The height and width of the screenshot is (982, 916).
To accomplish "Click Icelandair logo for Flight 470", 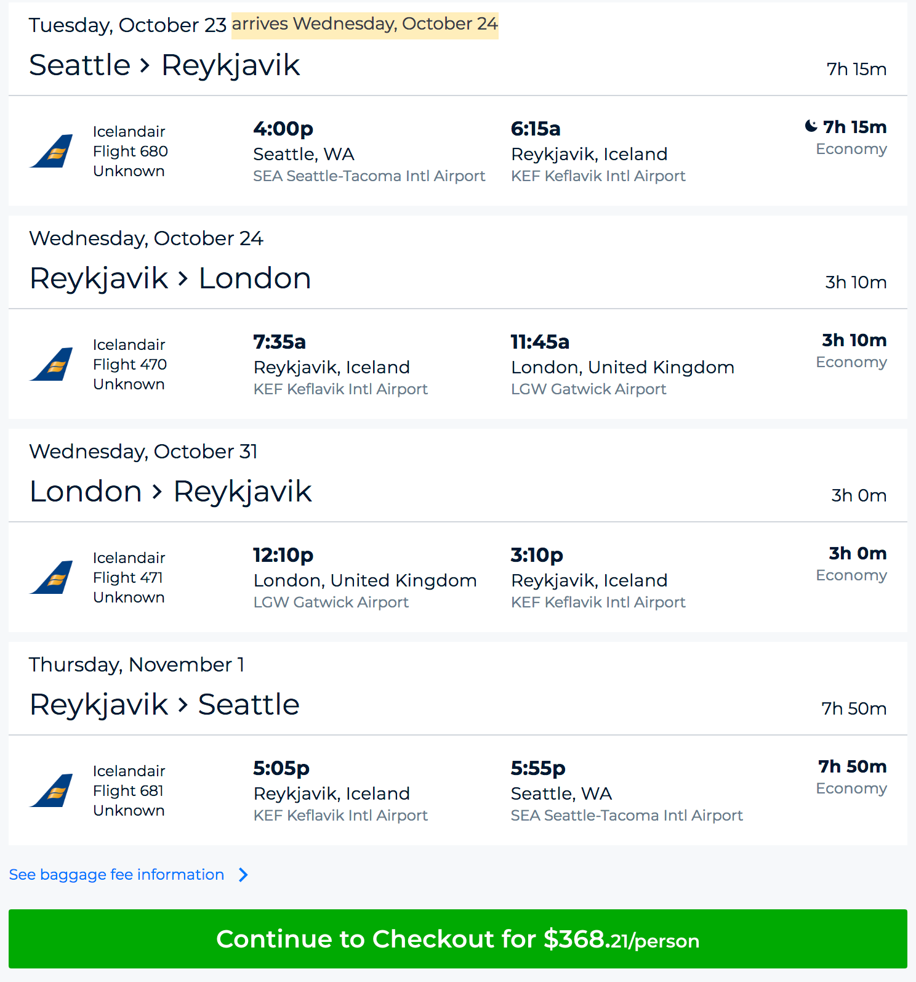I will [52, 364].
